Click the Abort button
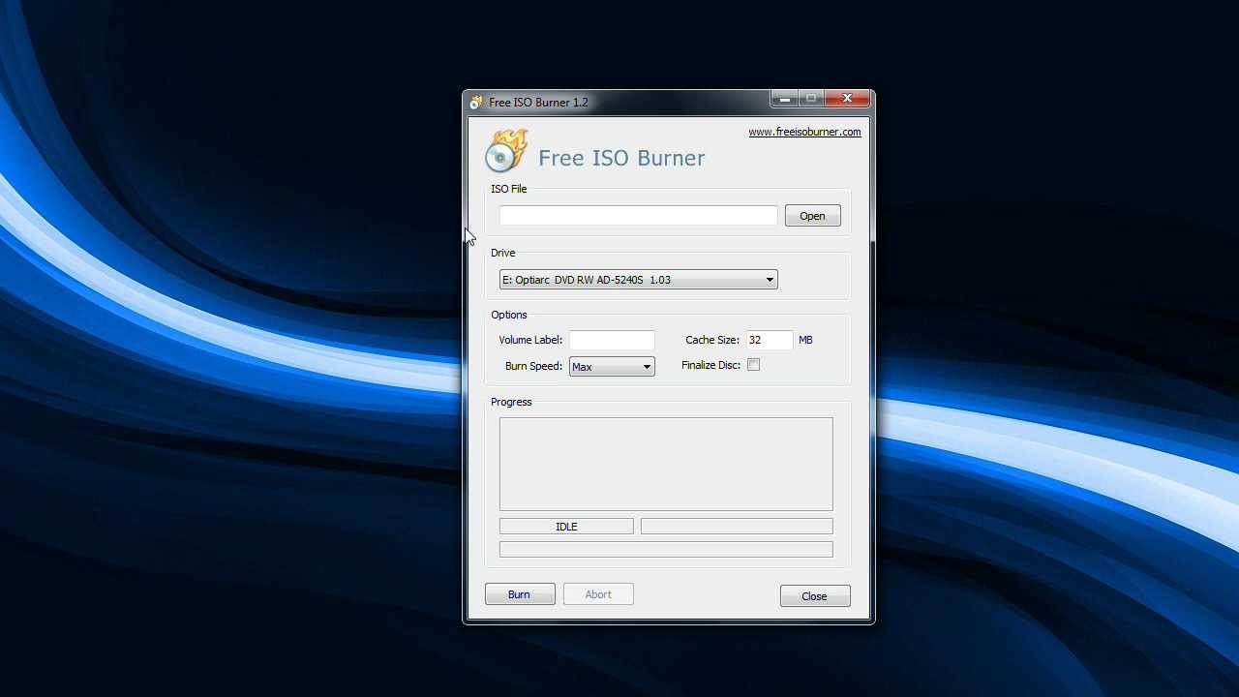Viewport: 1239px width, 697px height. [598, 594]
